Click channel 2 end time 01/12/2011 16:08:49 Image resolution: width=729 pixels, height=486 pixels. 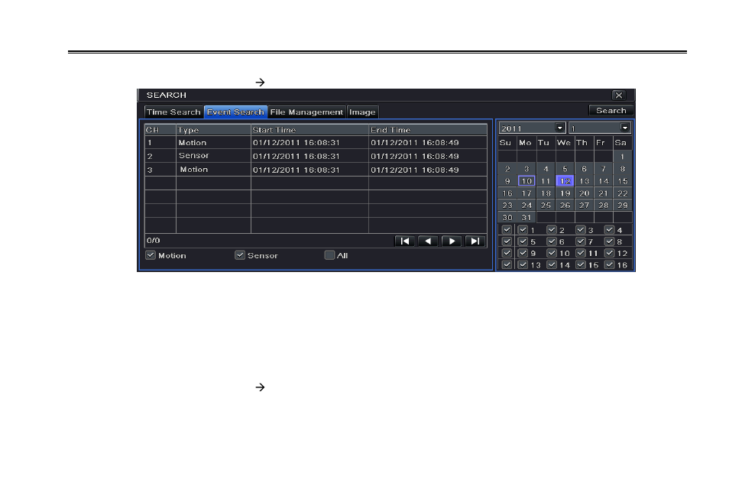point(415,156)
